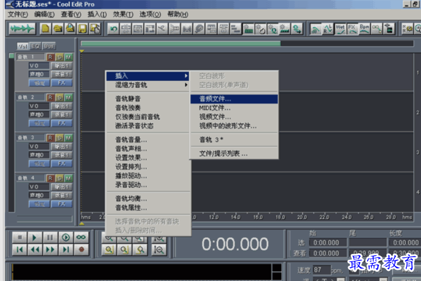Switch to Vol tab
421x281 pixels.
pos(22,46)
